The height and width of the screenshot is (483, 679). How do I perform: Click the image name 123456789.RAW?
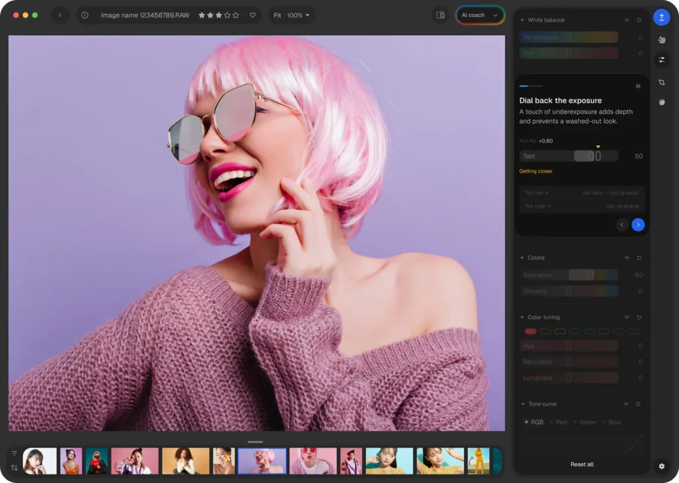(x=145, y=15)
